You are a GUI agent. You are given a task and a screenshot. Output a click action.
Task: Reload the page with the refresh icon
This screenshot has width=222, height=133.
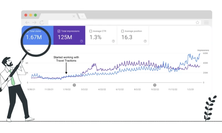[x=42, y=22]
